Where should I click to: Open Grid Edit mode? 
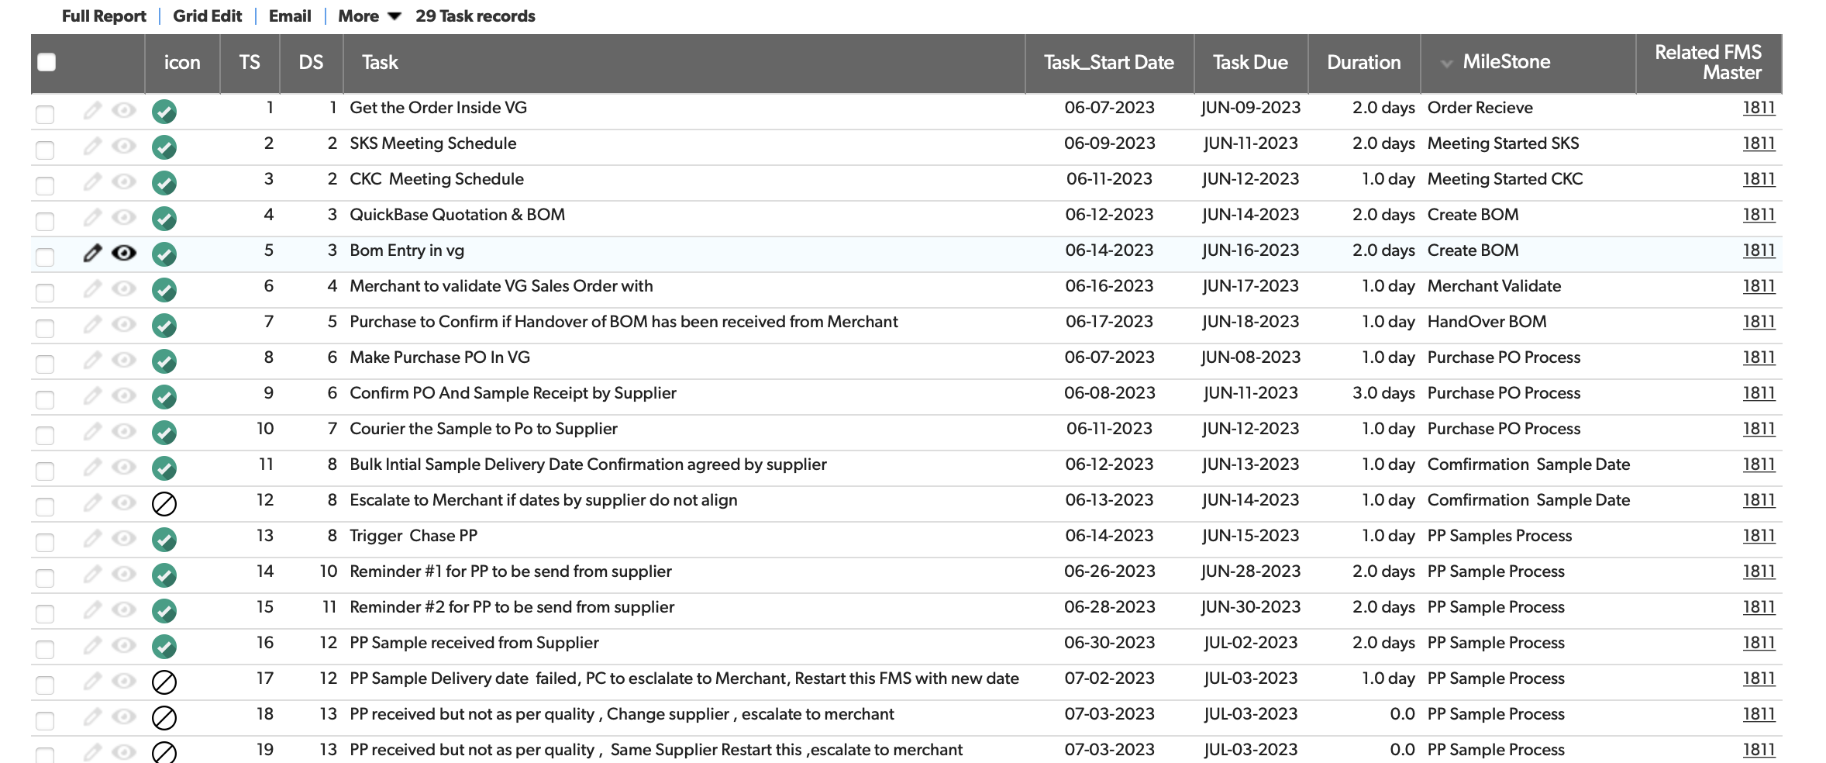tap(208, 16)
